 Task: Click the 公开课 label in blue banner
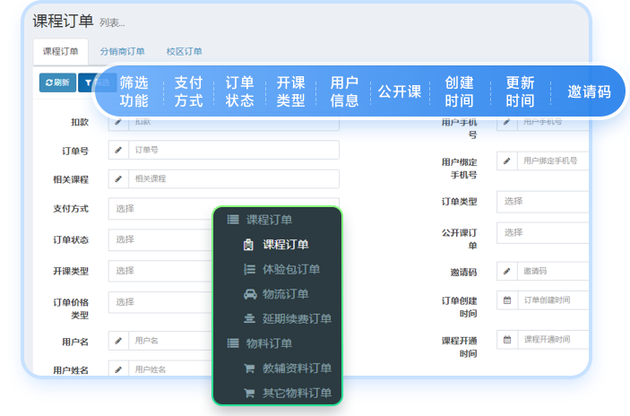point(400,91)
